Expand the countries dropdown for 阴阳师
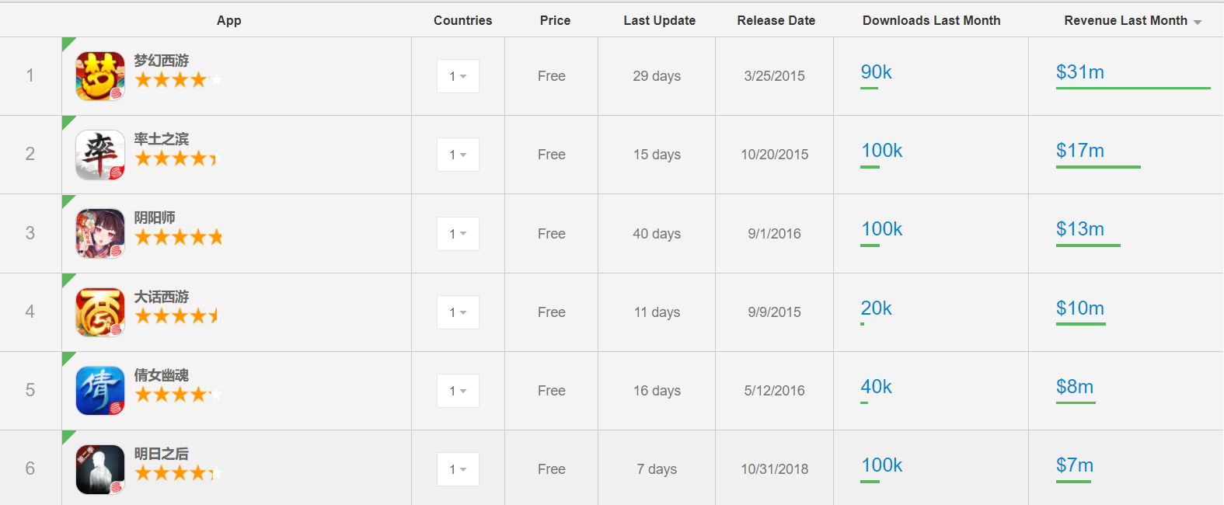The width and height of the screenshot is (1224, 505). pos(458,234)
